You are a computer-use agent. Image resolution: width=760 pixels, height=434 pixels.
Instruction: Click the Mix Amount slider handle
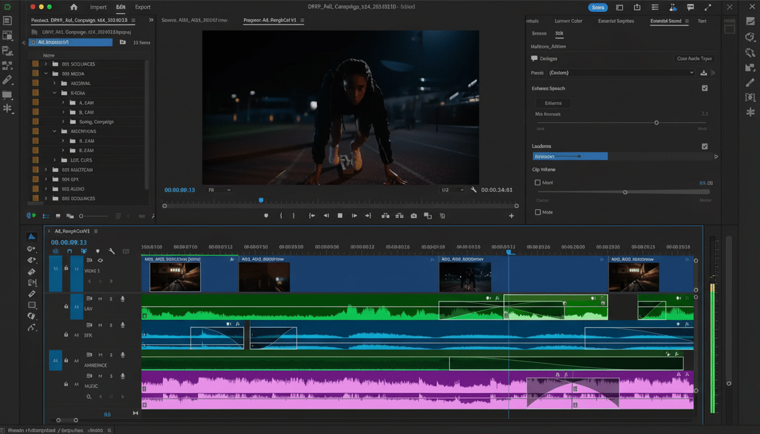[x=657, y=122]
